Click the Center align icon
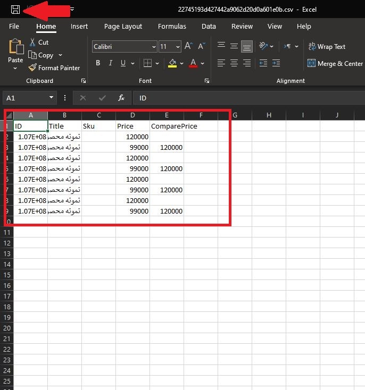 coord(234,63)
